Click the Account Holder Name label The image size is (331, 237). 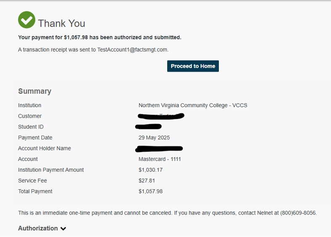point(45,148)
